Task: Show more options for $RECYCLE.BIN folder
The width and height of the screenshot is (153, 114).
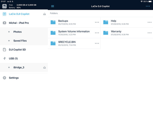Action: pyautogui.click(x=97, y=43)
